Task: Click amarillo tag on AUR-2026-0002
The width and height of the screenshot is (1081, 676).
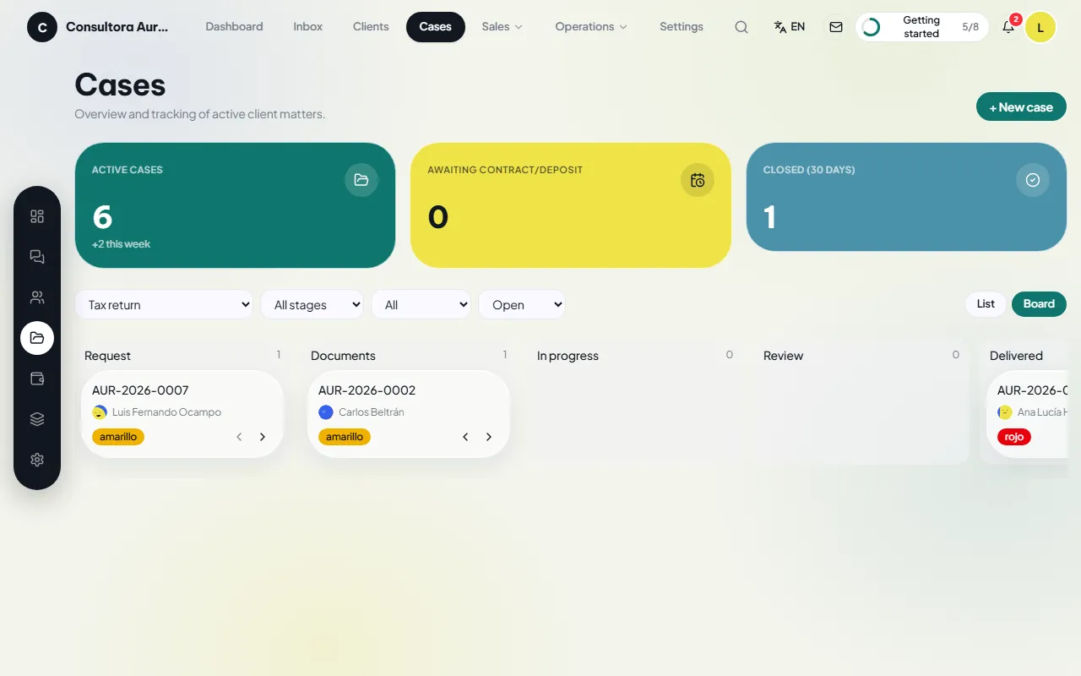Action: tap(345, 437)
